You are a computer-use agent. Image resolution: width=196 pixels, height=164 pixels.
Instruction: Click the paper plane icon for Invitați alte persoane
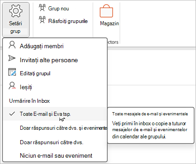coord(12,58)
